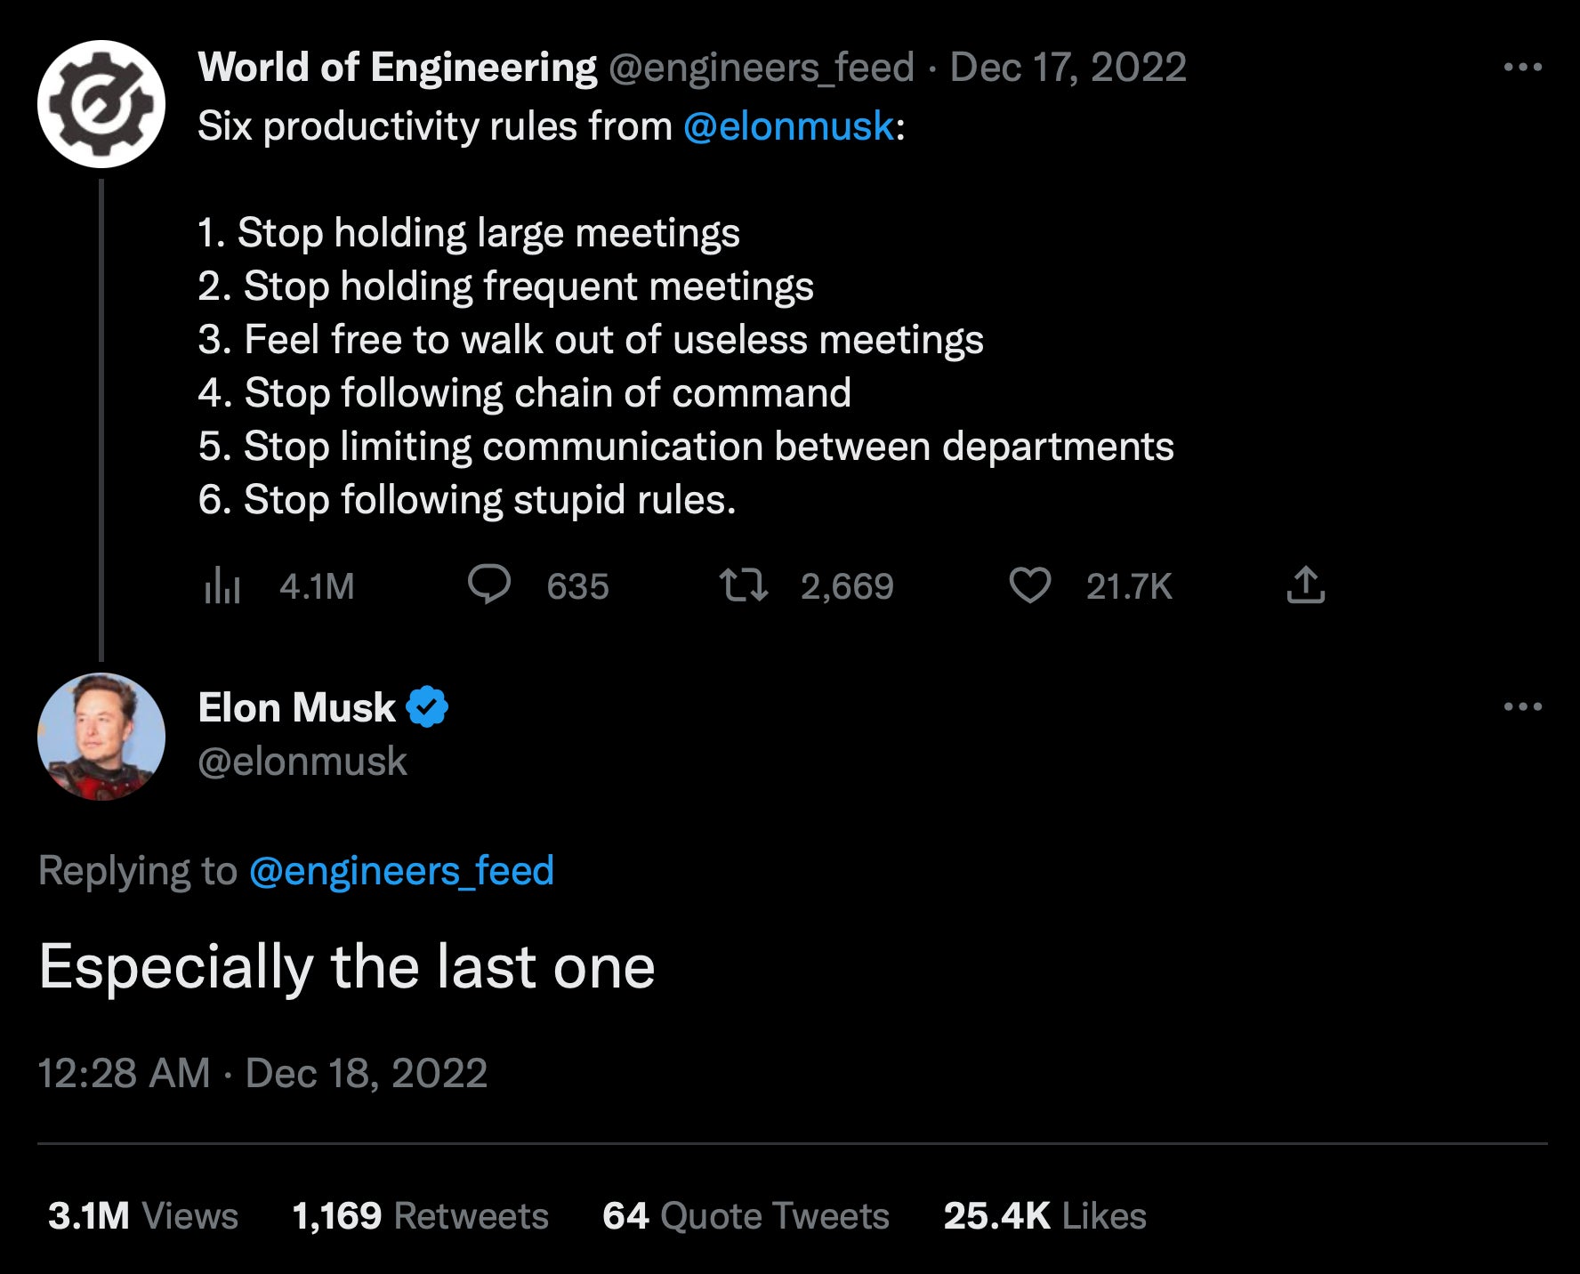Open the @engineers_feed link in Replying to
The width and height of the screenshot is (1580, 1274).
399,872
